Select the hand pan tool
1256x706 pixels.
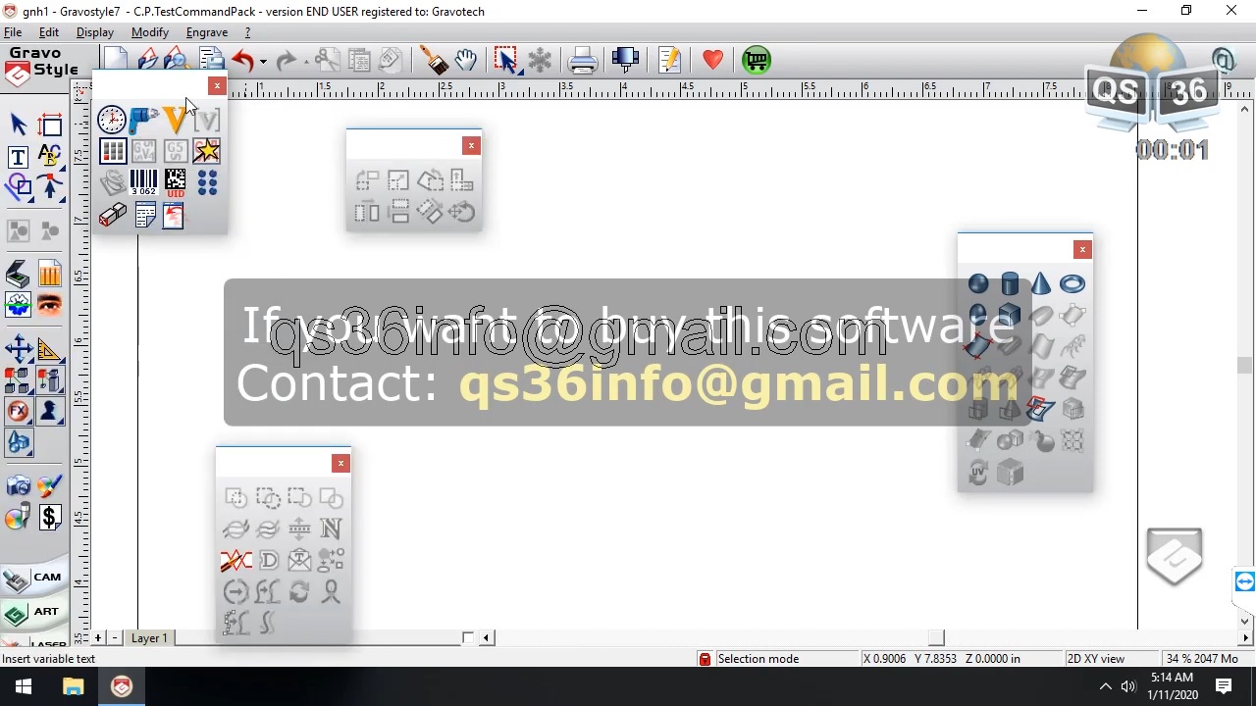[466, 61]
